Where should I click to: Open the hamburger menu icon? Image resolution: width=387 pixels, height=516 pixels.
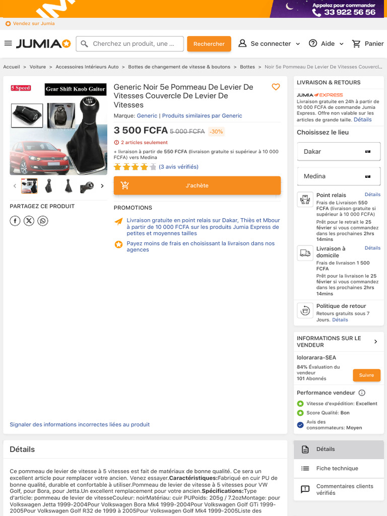point(8,43)
